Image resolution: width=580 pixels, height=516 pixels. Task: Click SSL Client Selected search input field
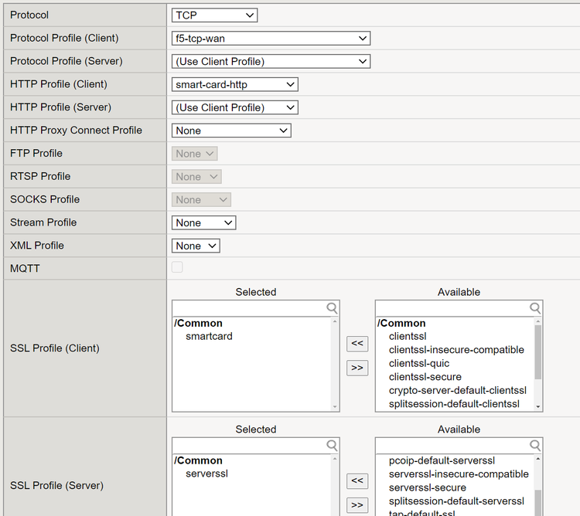[249, 308]
